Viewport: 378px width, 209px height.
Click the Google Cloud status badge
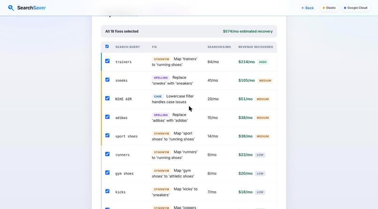[x=355, y=8]
